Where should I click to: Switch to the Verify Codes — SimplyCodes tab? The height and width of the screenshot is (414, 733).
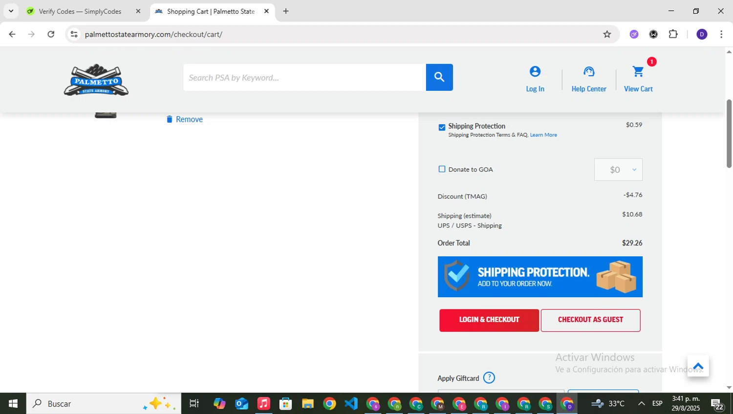point(80,11)
